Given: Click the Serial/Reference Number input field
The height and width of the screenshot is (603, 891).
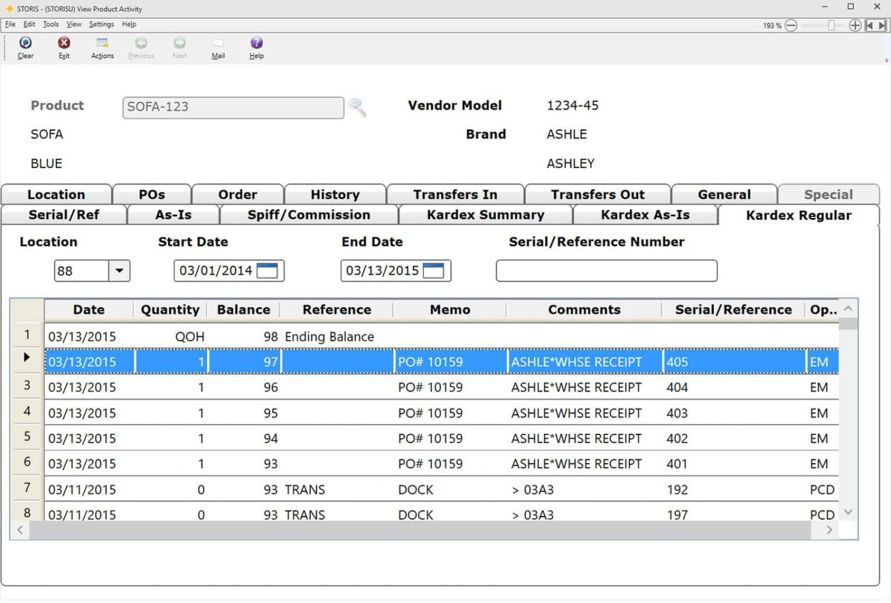Looking at the screenshot, I should click(606, 270).
